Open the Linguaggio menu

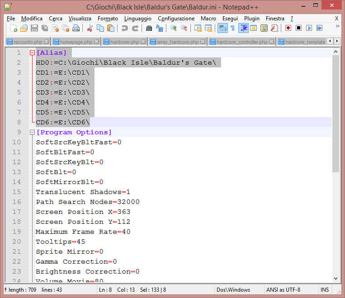click(x=138, y=19)
